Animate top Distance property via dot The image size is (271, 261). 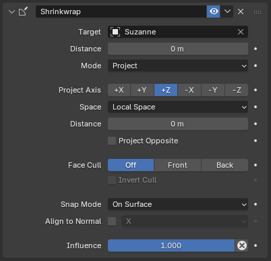pos(255,49)
